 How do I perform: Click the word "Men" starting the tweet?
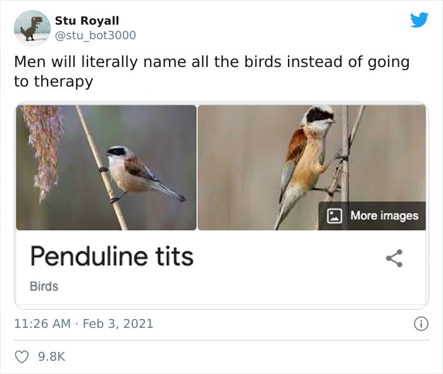(30, 62)
